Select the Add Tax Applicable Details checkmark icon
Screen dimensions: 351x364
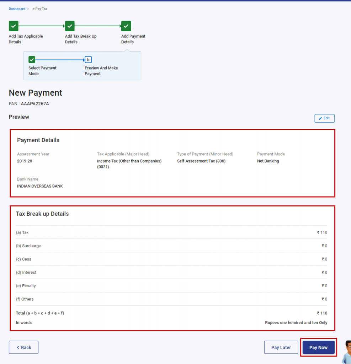13,26
